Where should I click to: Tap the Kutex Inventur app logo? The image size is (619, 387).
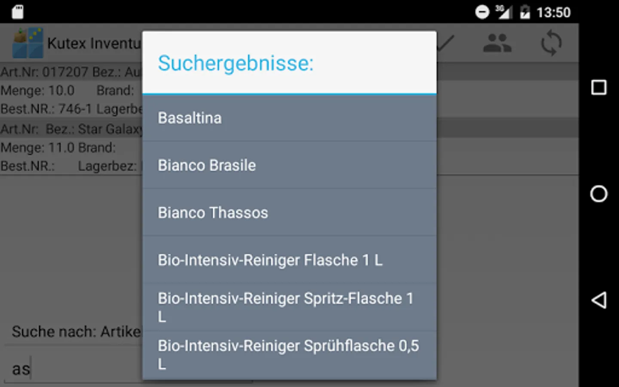click(x=28, y=43)
